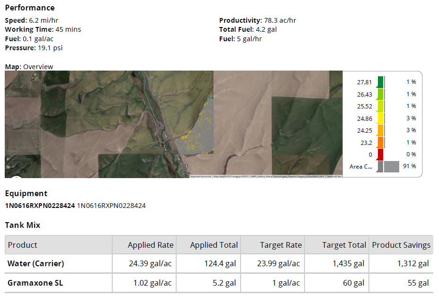Select the red 0 legend swatch
Screen dimensions: 439x297
pos(380,154)
